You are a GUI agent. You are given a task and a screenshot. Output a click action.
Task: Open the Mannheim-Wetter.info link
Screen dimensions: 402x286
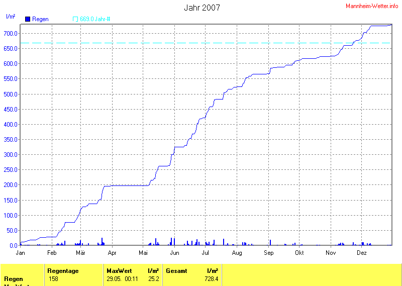click(x=372, y=6)
